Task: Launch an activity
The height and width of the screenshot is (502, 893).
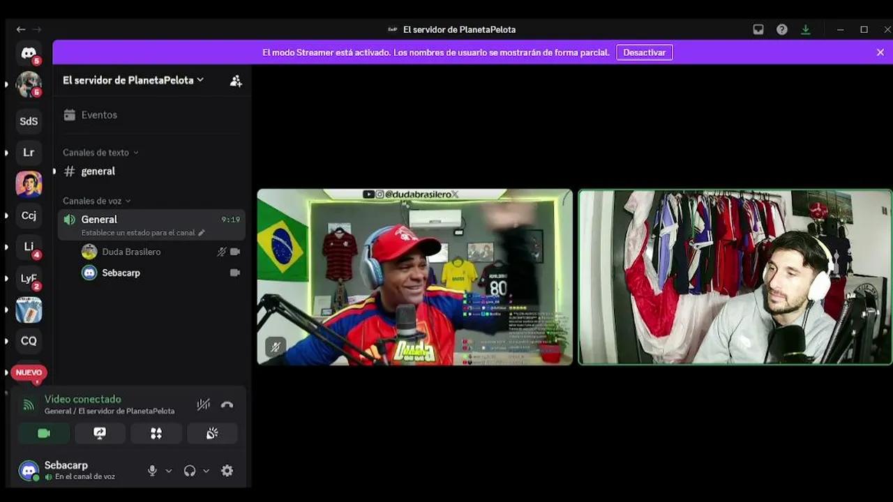Action: (x=156, y=433)
